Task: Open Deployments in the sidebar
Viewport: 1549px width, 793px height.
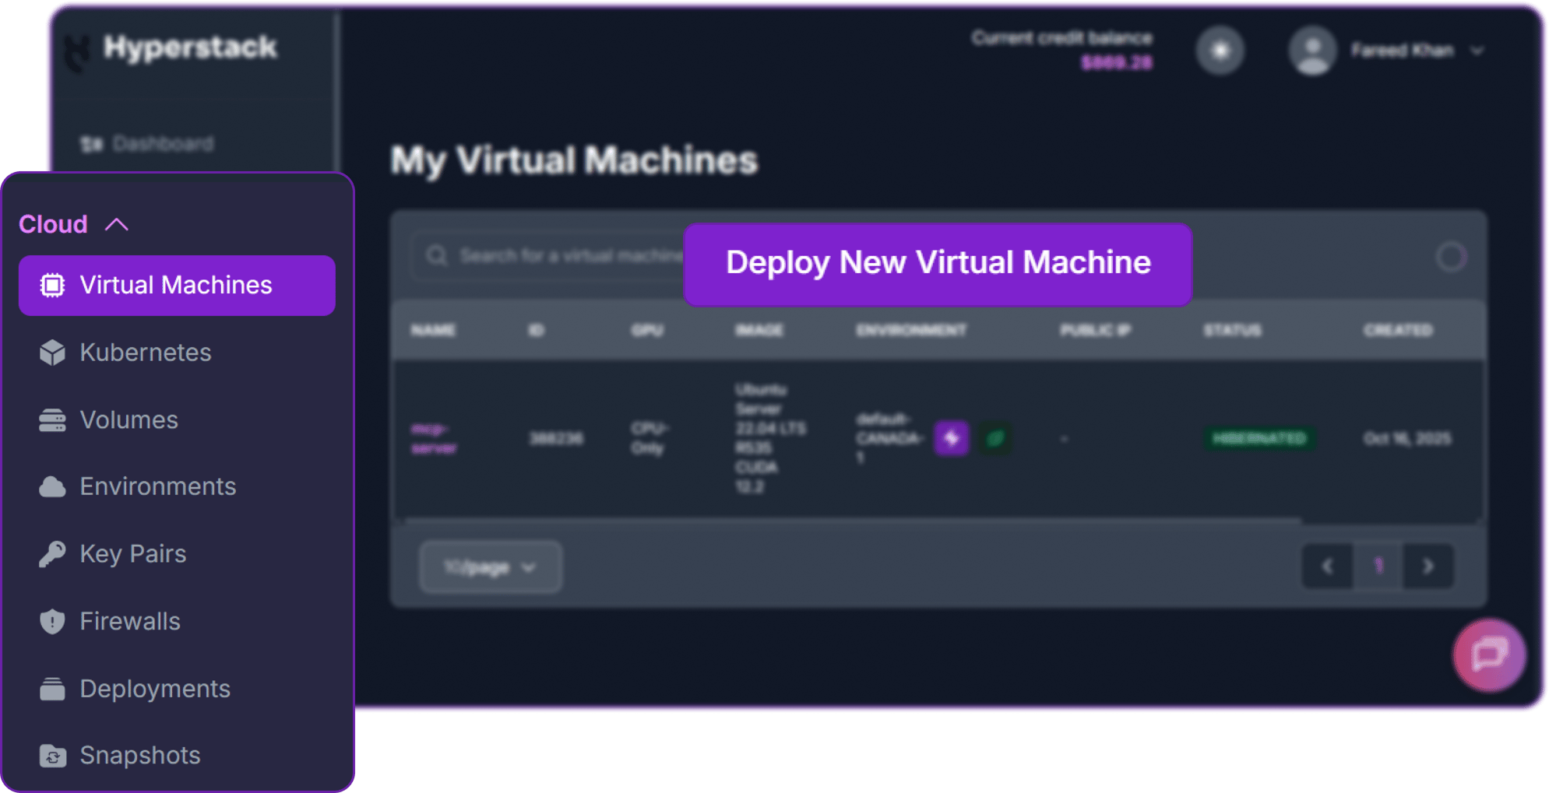Action: click(x=154, y=689)
